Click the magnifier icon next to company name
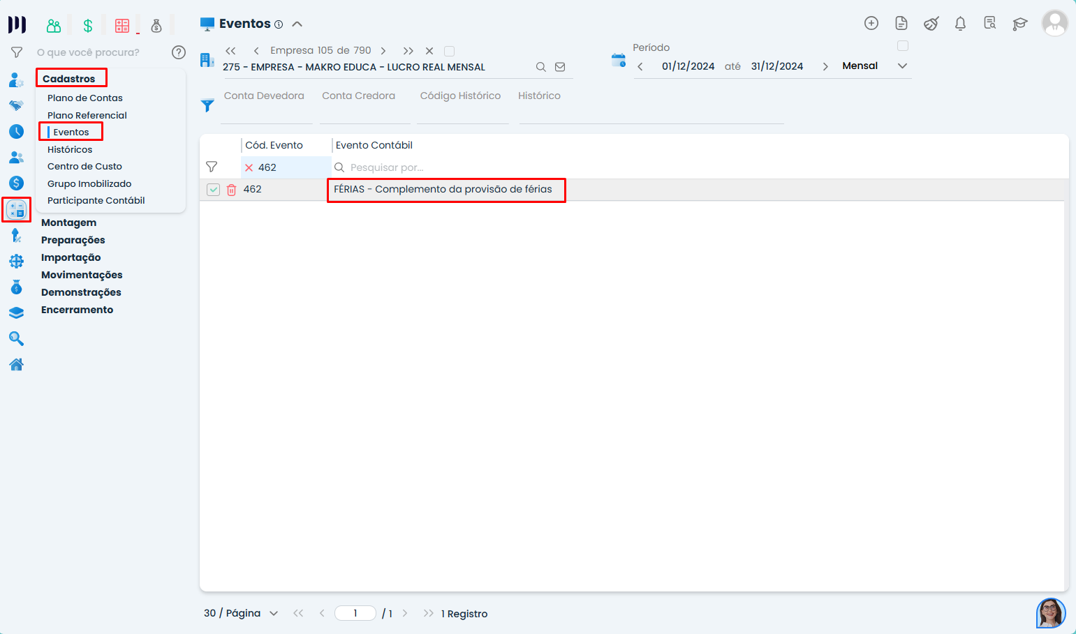This screenshot has height=634, width=1076. click(540, 67)
